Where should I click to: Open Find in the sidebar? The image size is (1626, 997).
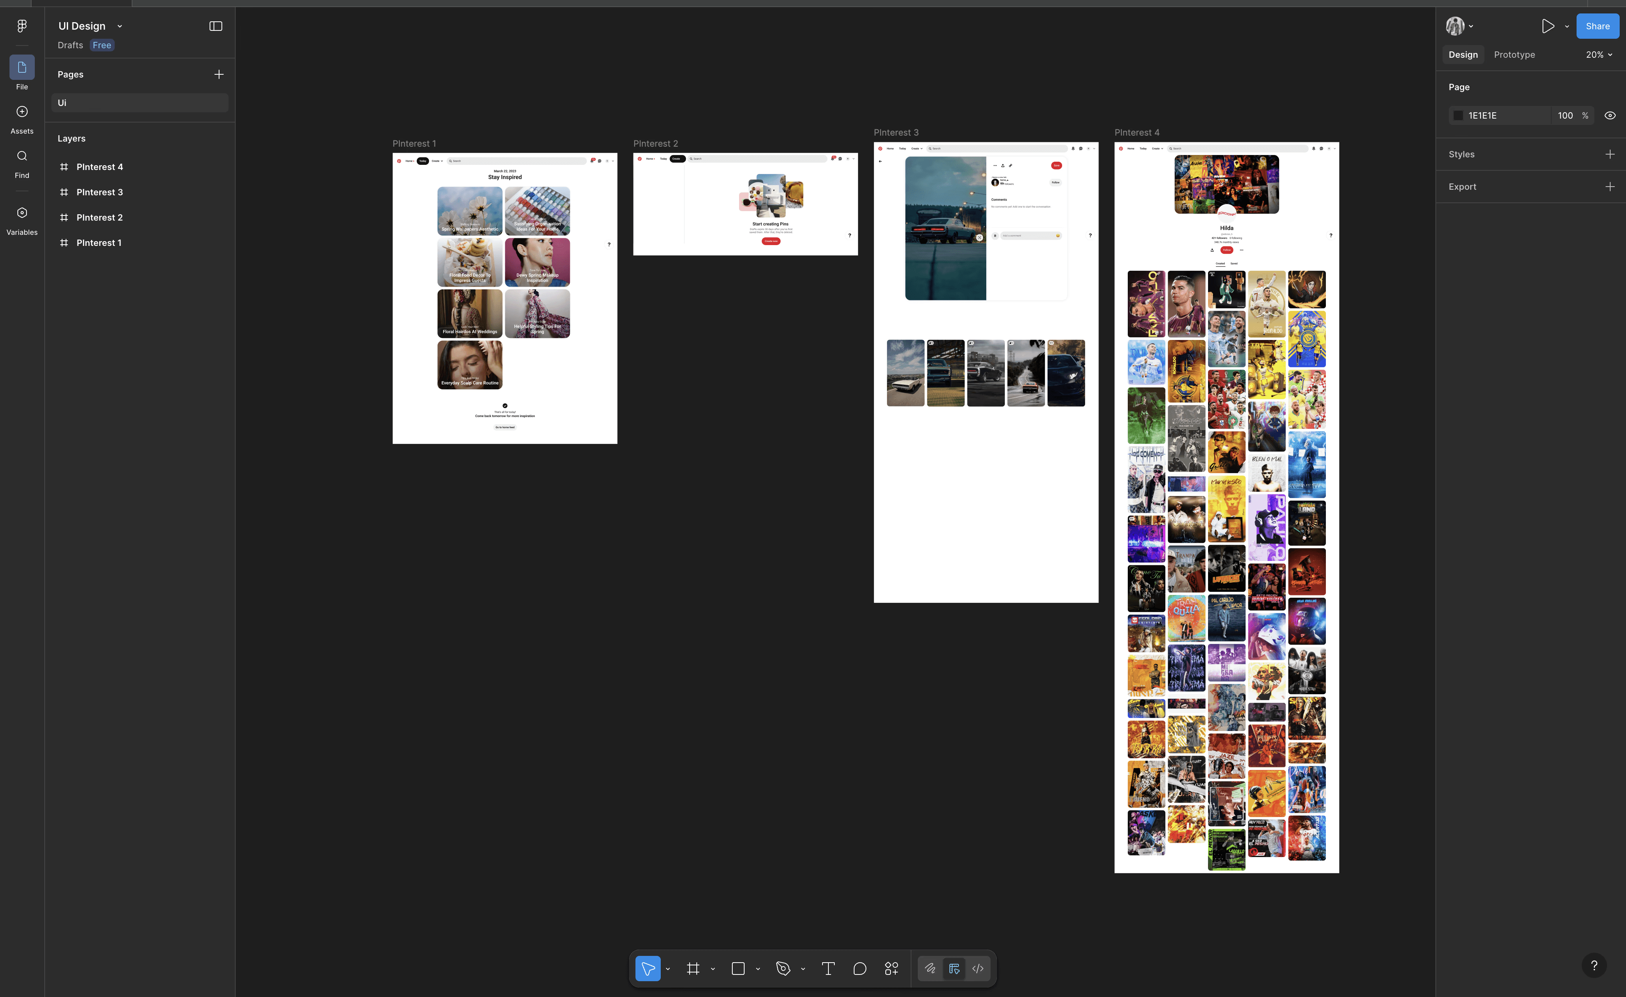pos(22,162)
